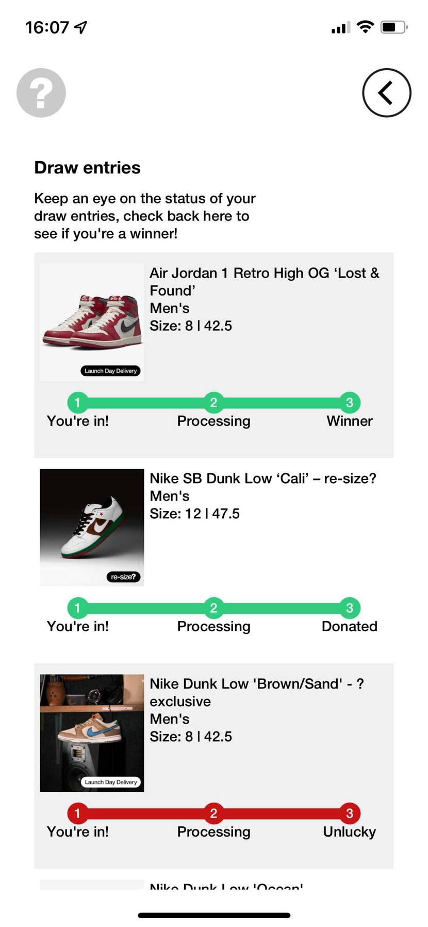Open the Nike Dunk Low 'Brown/Sand' title
Viewport: 428px width, 927px height.
(x=257, y=693)
